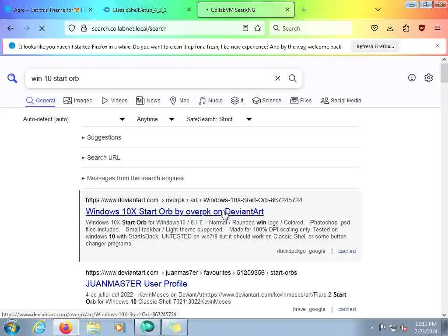Click the Refresh Firefox button

375,46
